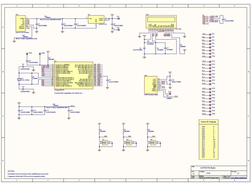Select the TP2 test point pad

coord(119,30)
